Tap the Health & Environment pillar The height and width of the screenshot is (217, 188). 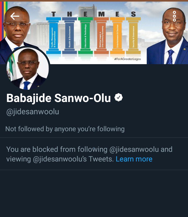[x=69, y=35]
